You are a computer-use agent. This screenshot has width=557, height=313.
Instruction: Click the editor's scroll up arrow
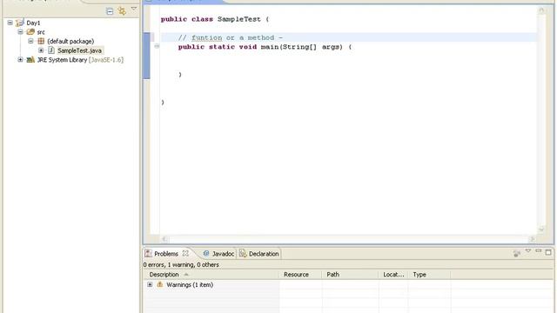541,11
